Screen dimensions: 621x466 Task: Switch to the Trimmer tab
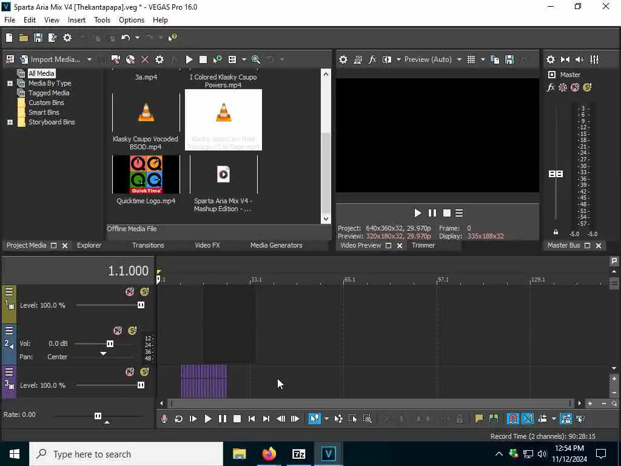(423, 245)
